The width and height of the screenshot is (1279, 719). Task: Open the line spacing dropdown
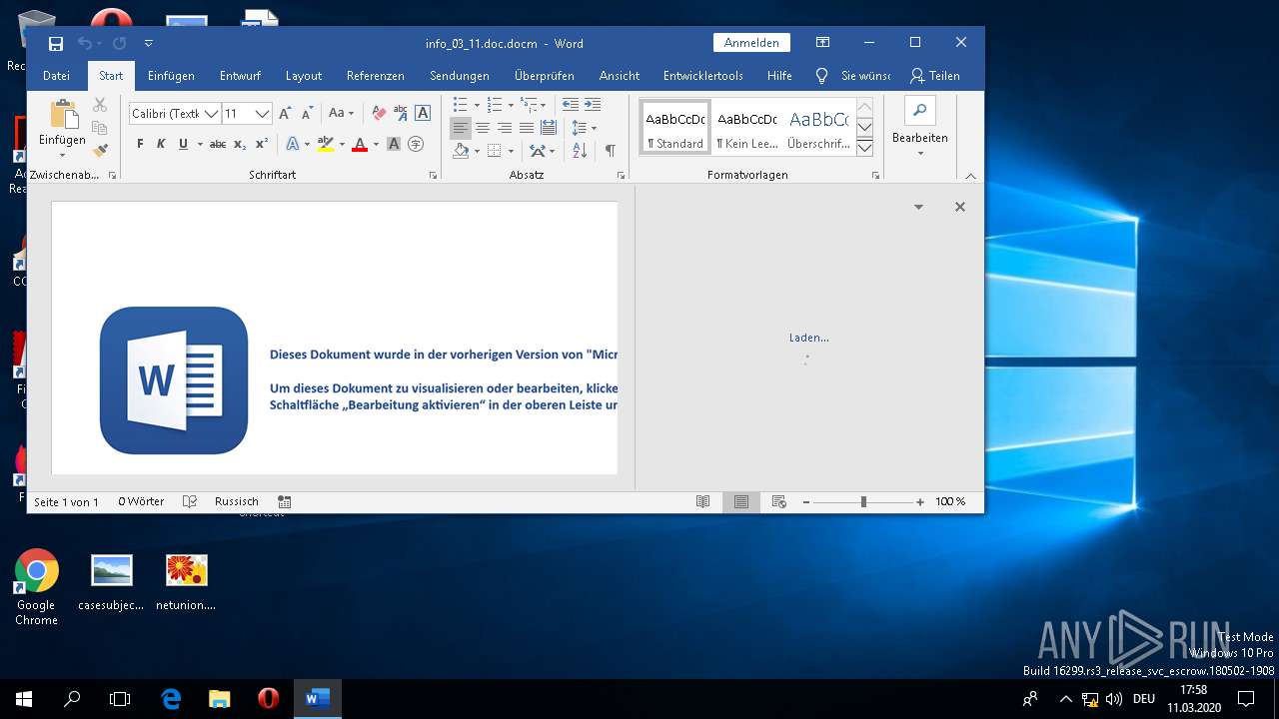(x=584, y=128)
